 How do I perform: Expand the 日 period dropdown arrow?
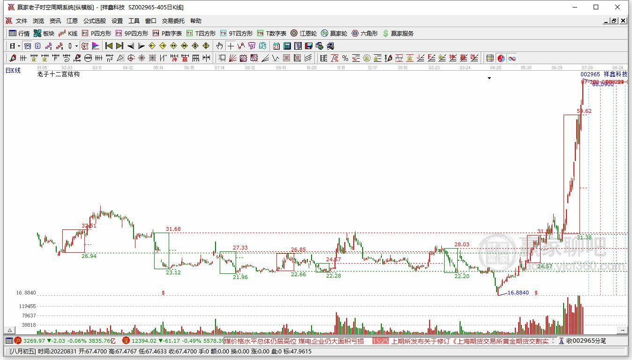(19, 46)
